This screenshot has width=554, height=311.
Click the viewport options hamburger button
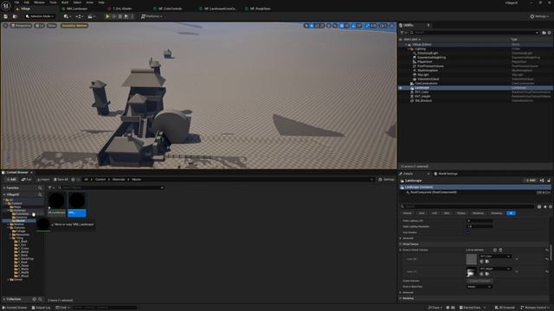5,26
